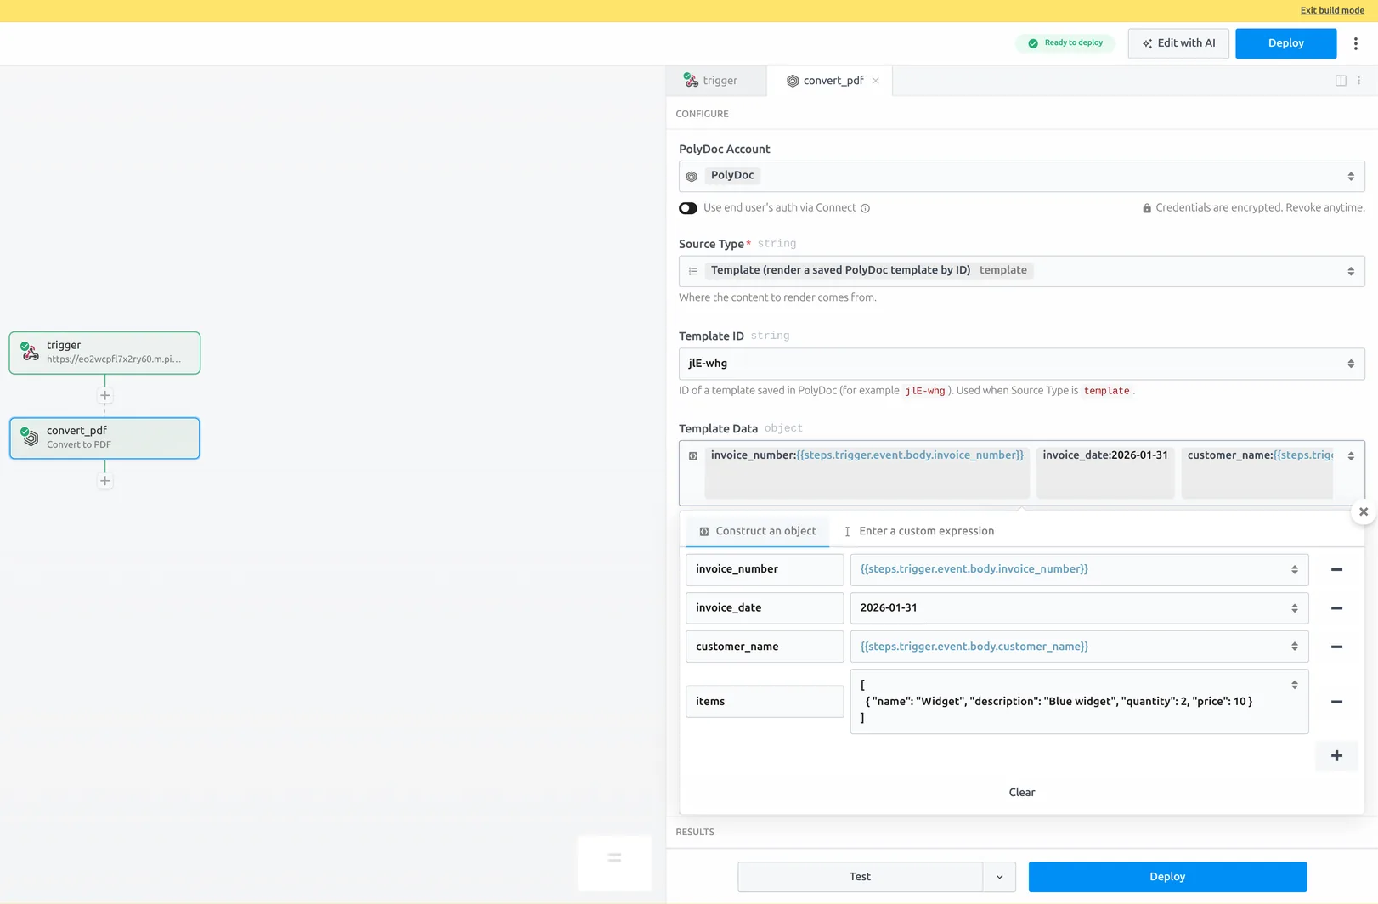Viewport: 1378px width, 904px height.
Task: Click Exit build mode link
Action: click(x=1332, y=10)
